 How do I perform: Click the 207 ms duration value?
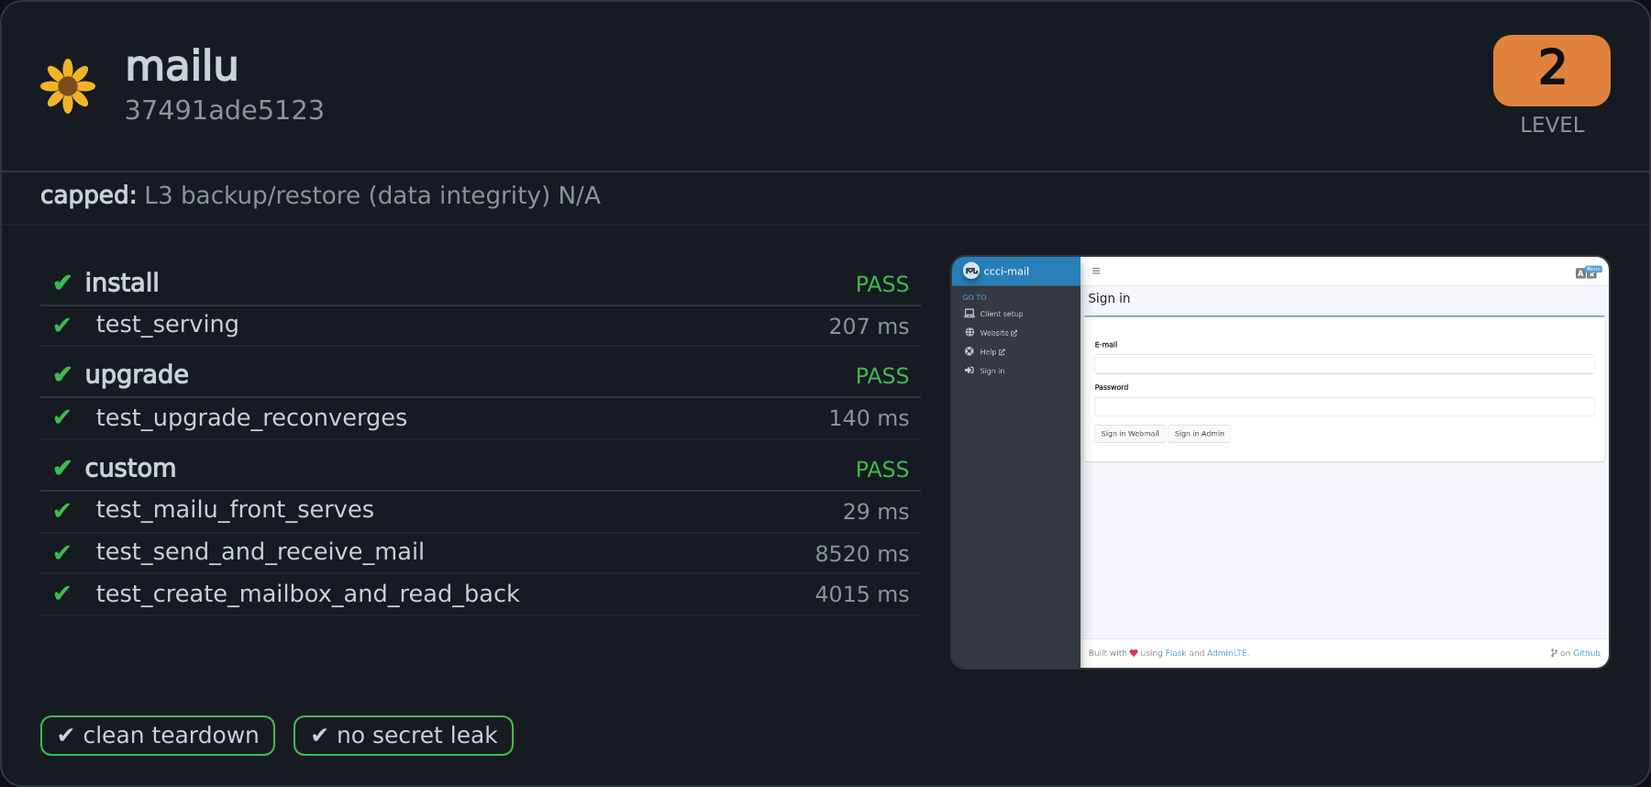869,327
